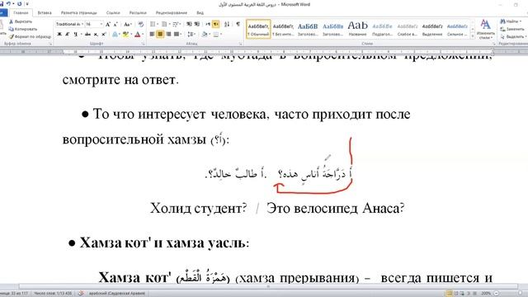The image size is (528, 297).
Task: Apply the Выделение style
Action: coord(432,29)
